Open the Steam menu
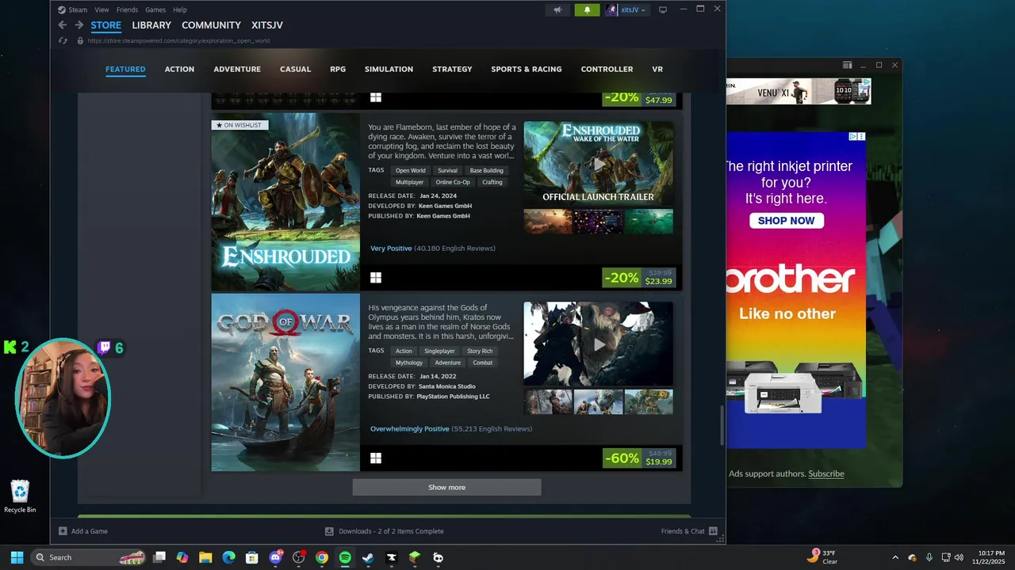Screen dimensions: 1015x570 click(78, 9)
